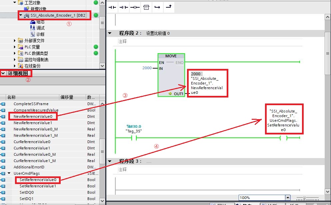The width and height of the screenshot is (331, 205).
Task: Click the green status dot beside PLC 数据类型
Action: [96, 53]
